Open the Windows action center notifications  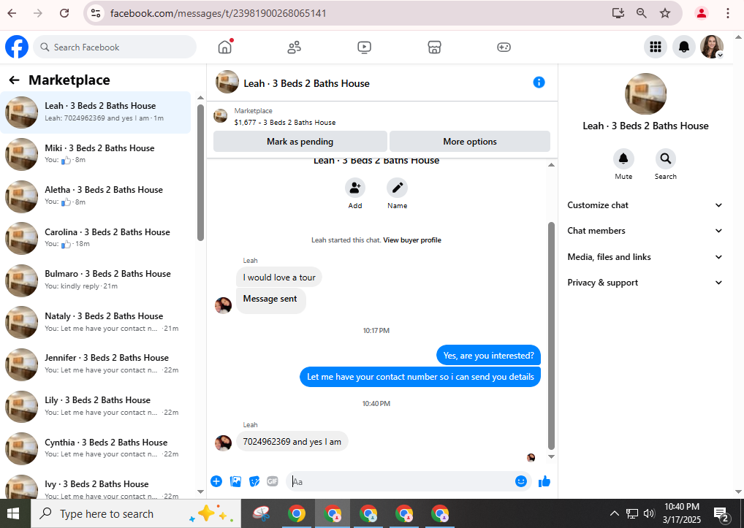coord(721,514)
